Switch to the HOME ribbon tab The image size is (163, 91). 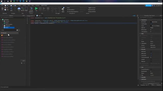tap(20, 6)
